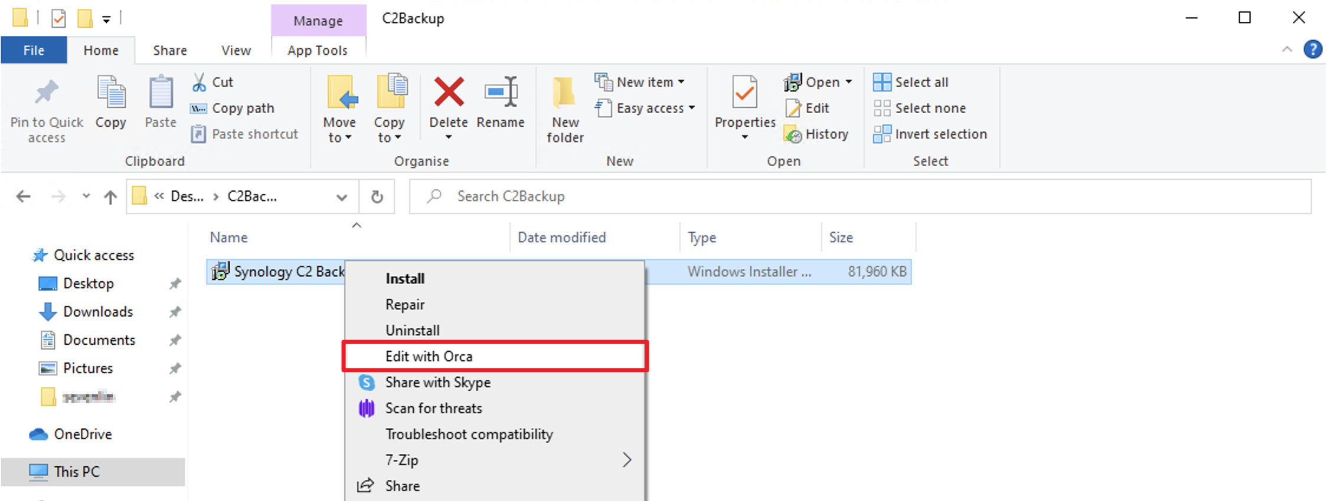Click the Forward navigation arrow
1327x501 pixels.
coord(58,196)
